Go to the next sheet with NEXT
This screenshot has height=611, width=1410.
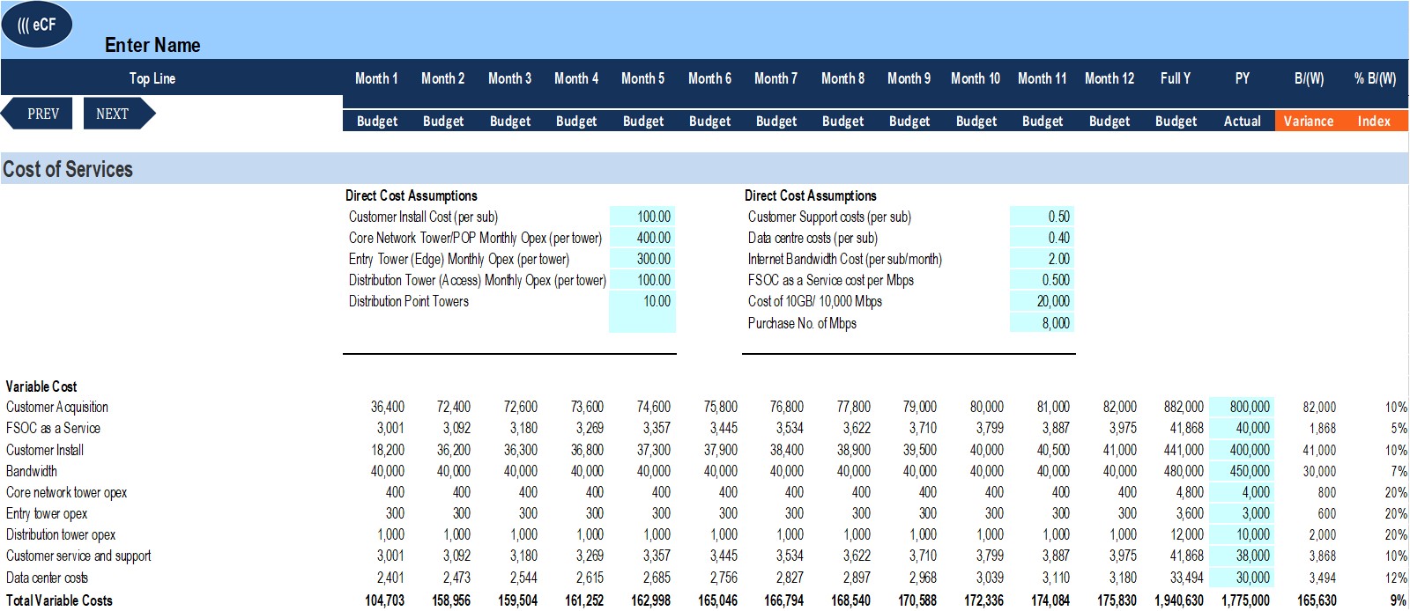(x=119, y=114)
